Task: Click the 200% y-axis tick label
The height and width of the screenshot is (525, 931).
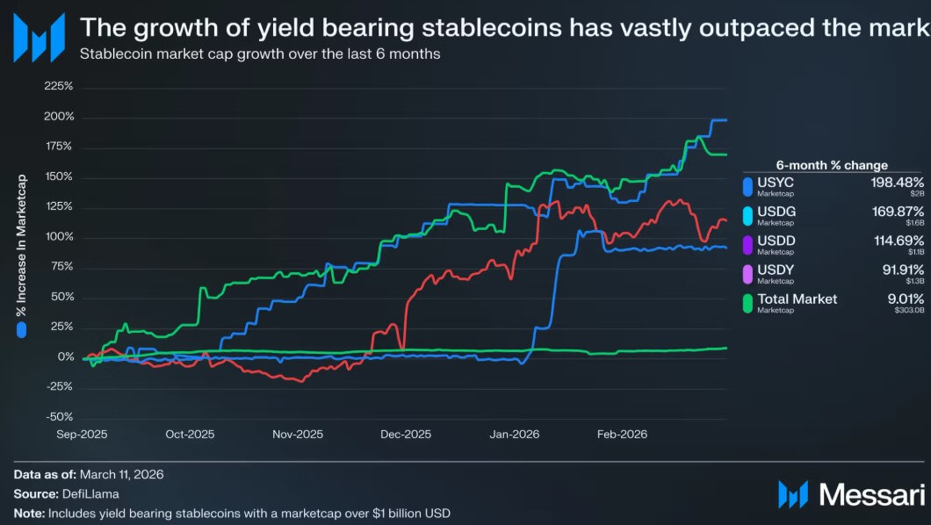Action: 59,117
